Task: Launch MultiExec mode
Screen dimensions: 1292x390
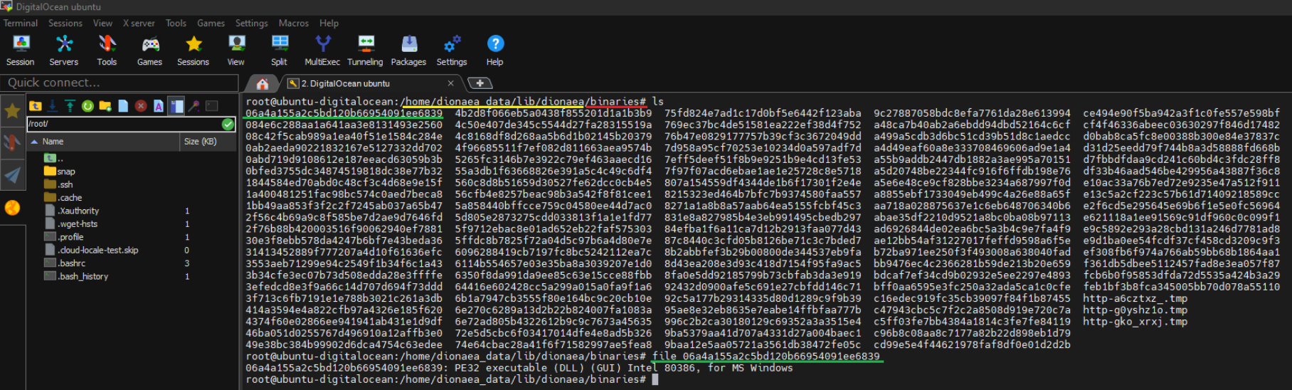Action: coord(322,50)
